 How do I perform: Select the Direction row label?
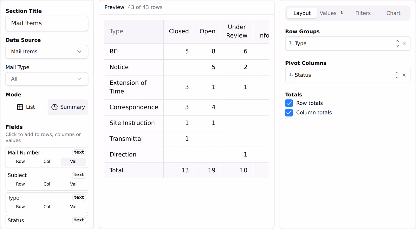[123, 155]
